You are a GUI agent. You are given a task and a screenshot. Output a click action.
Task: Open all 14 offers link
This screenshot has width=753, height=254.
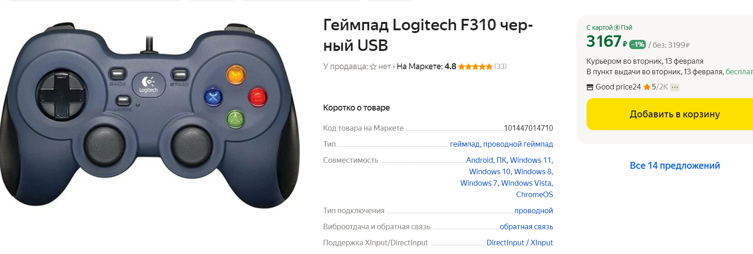coord(675,166)
